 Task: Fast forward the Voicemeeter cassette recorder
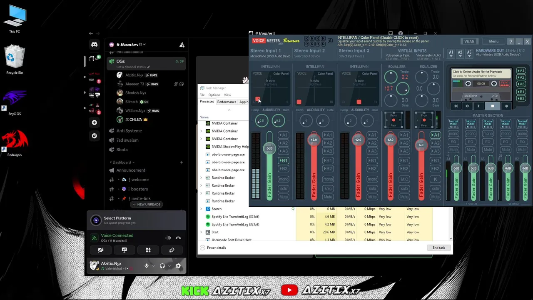(x=467, y=106)
